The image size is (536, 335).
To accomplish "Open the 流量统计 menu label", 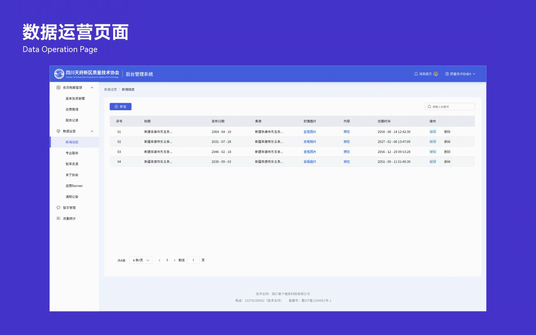I will coord(69,218).
